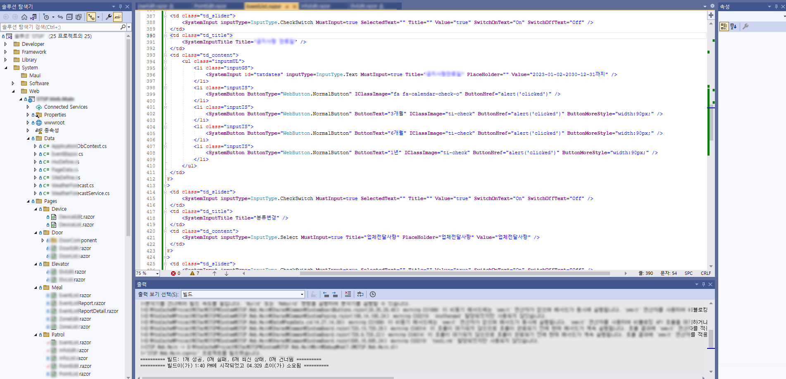Image resolution: width=786 pixels, height=379 pixels.
Task: Go to previous issue up arrow
Action: (x=214, y=273)
